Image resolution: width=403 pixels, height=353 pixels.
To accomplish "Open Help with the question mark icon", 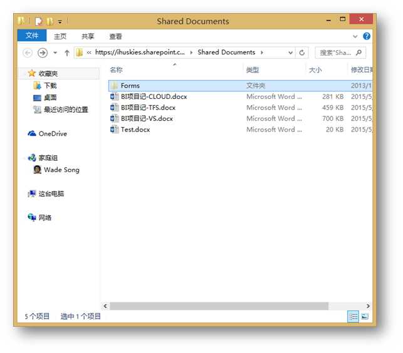I will coord(367,36).
